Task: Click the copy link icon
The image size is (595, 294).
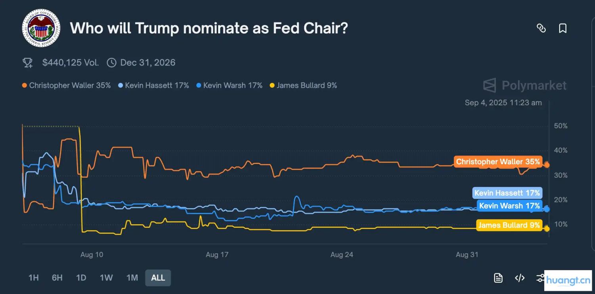Action: tap(541, 28)
